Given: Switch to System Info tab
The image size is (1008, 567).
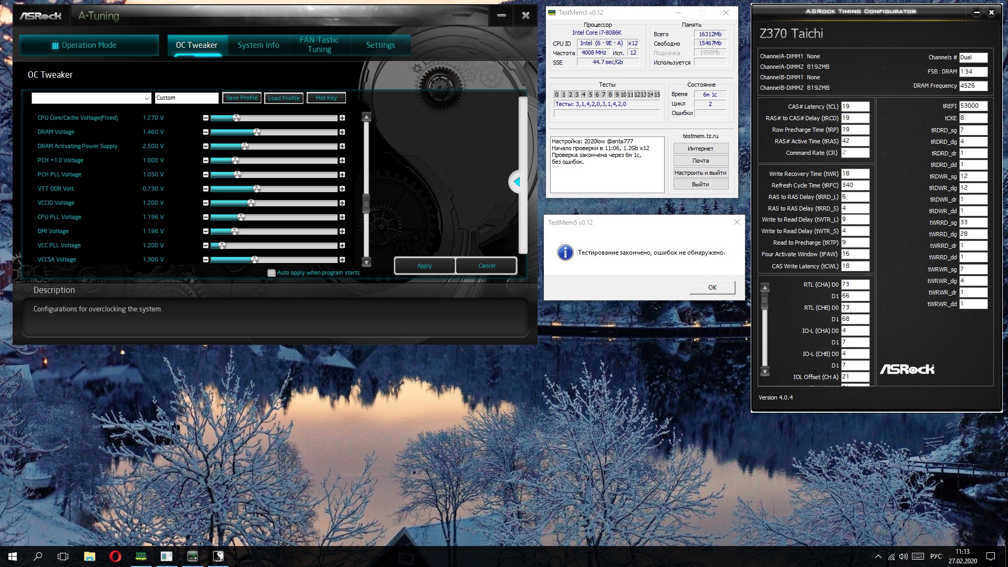Looking at the screenshot, I should tap(258, 45).
